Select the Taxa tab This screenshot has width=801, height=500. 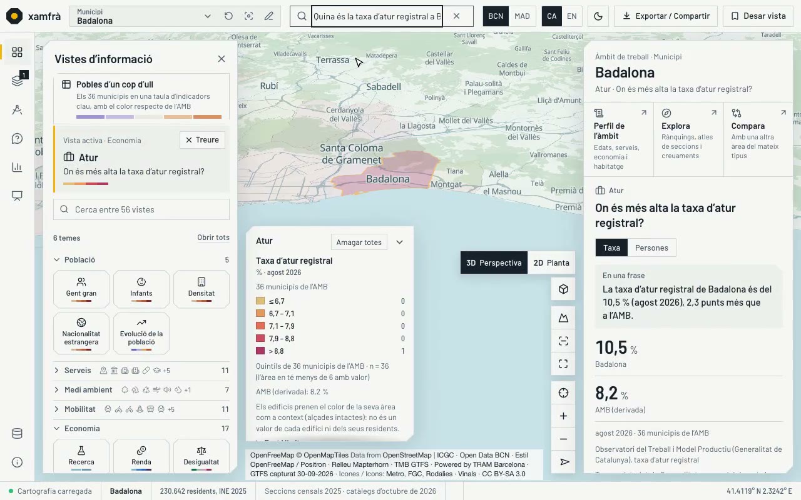(x=611, y=247)
